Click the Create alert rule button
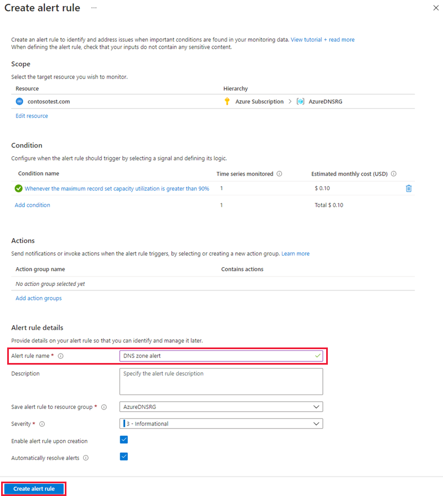This screenshot has height=496, width=443. [x=34, y=489]
